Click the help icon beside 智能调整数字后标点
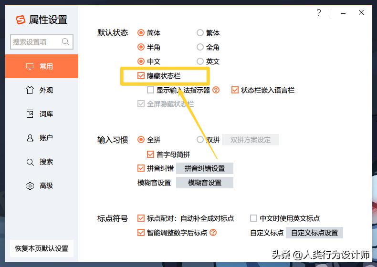The image size is (377, 267). point(213,233)
